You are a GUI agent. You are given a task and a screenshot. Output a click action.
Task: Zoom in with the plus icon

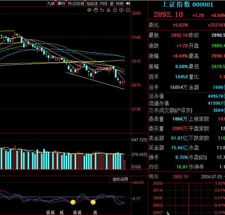click(x=121, y=10)
